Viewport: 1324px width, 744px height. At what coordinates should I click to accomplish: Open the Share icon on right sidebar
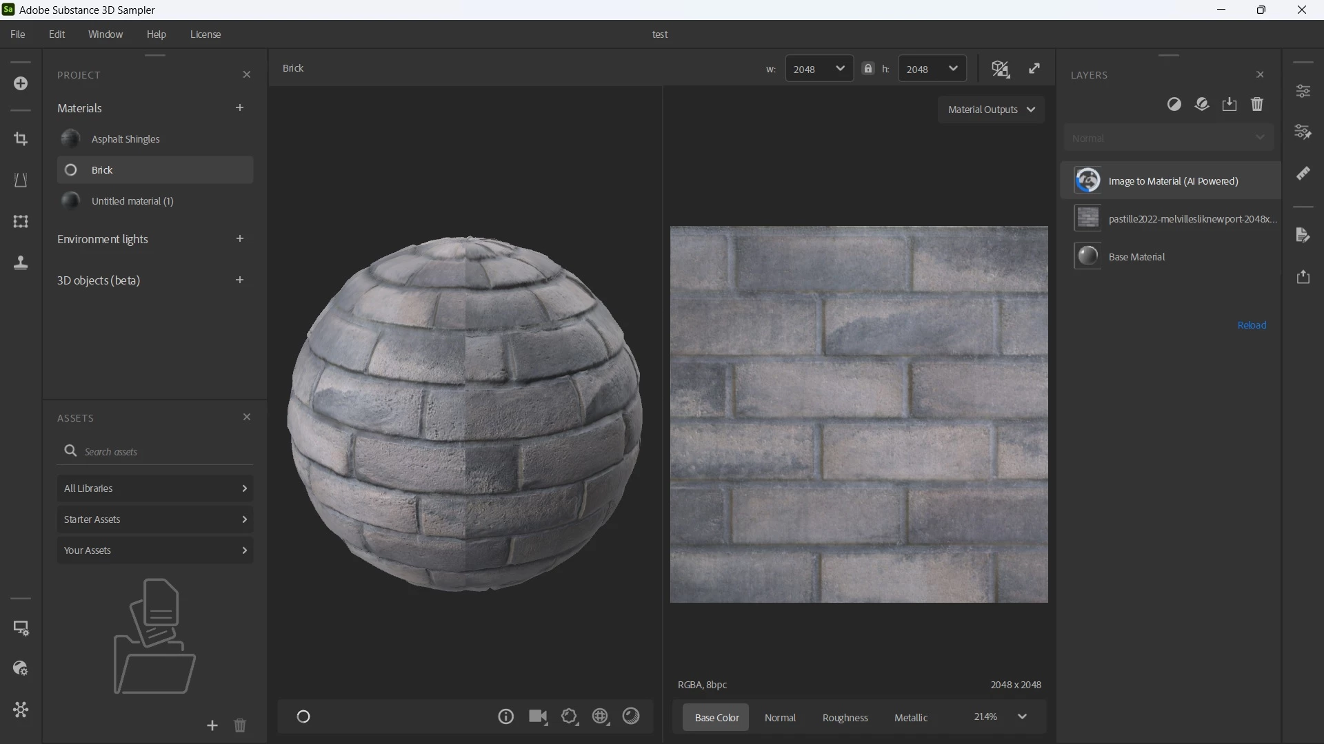click(1303, 276)
